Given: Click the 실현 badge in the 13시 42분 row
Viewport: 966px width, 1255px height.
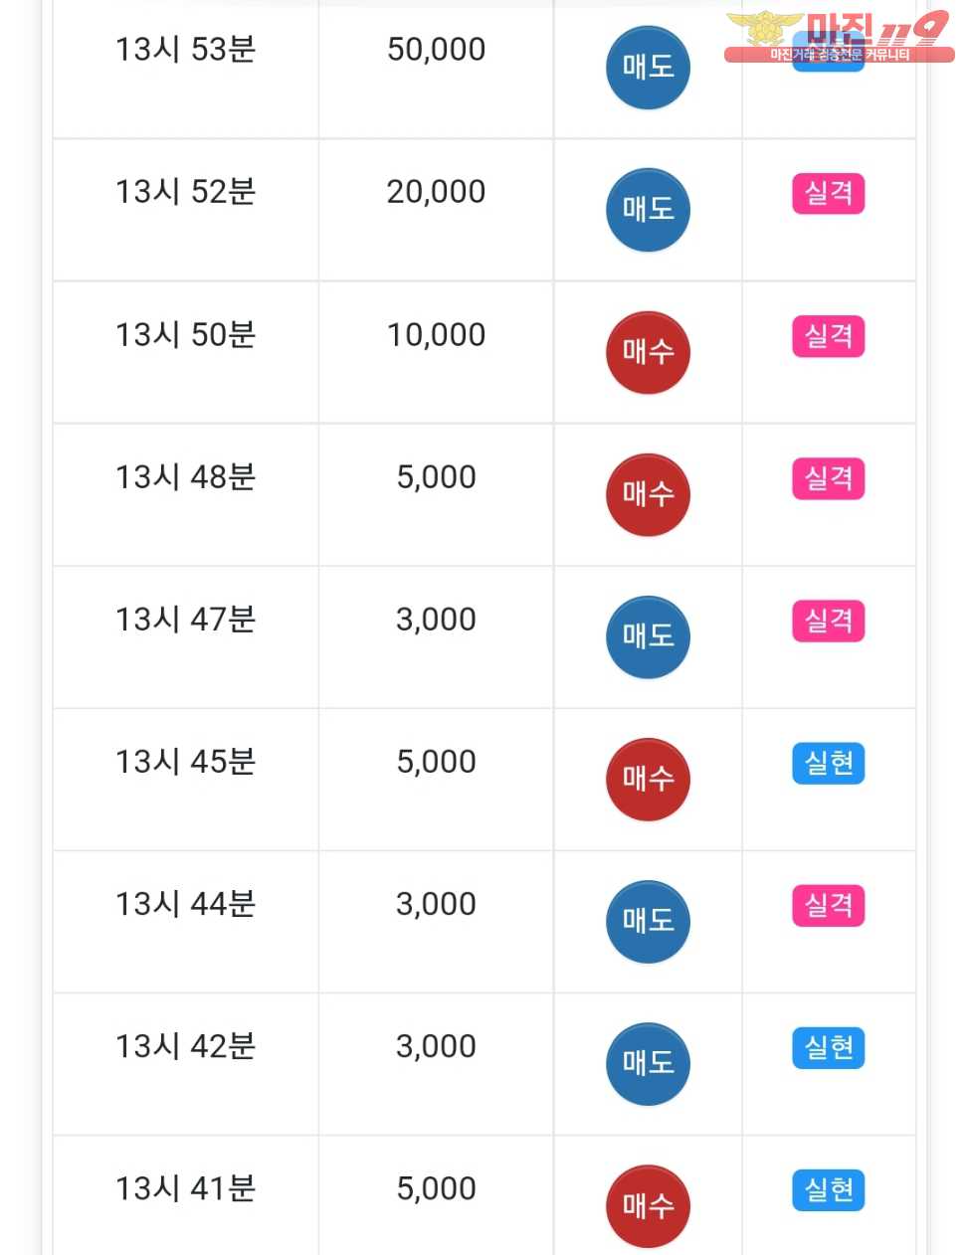Looking at the screenshot, I should click(828, 1048).
